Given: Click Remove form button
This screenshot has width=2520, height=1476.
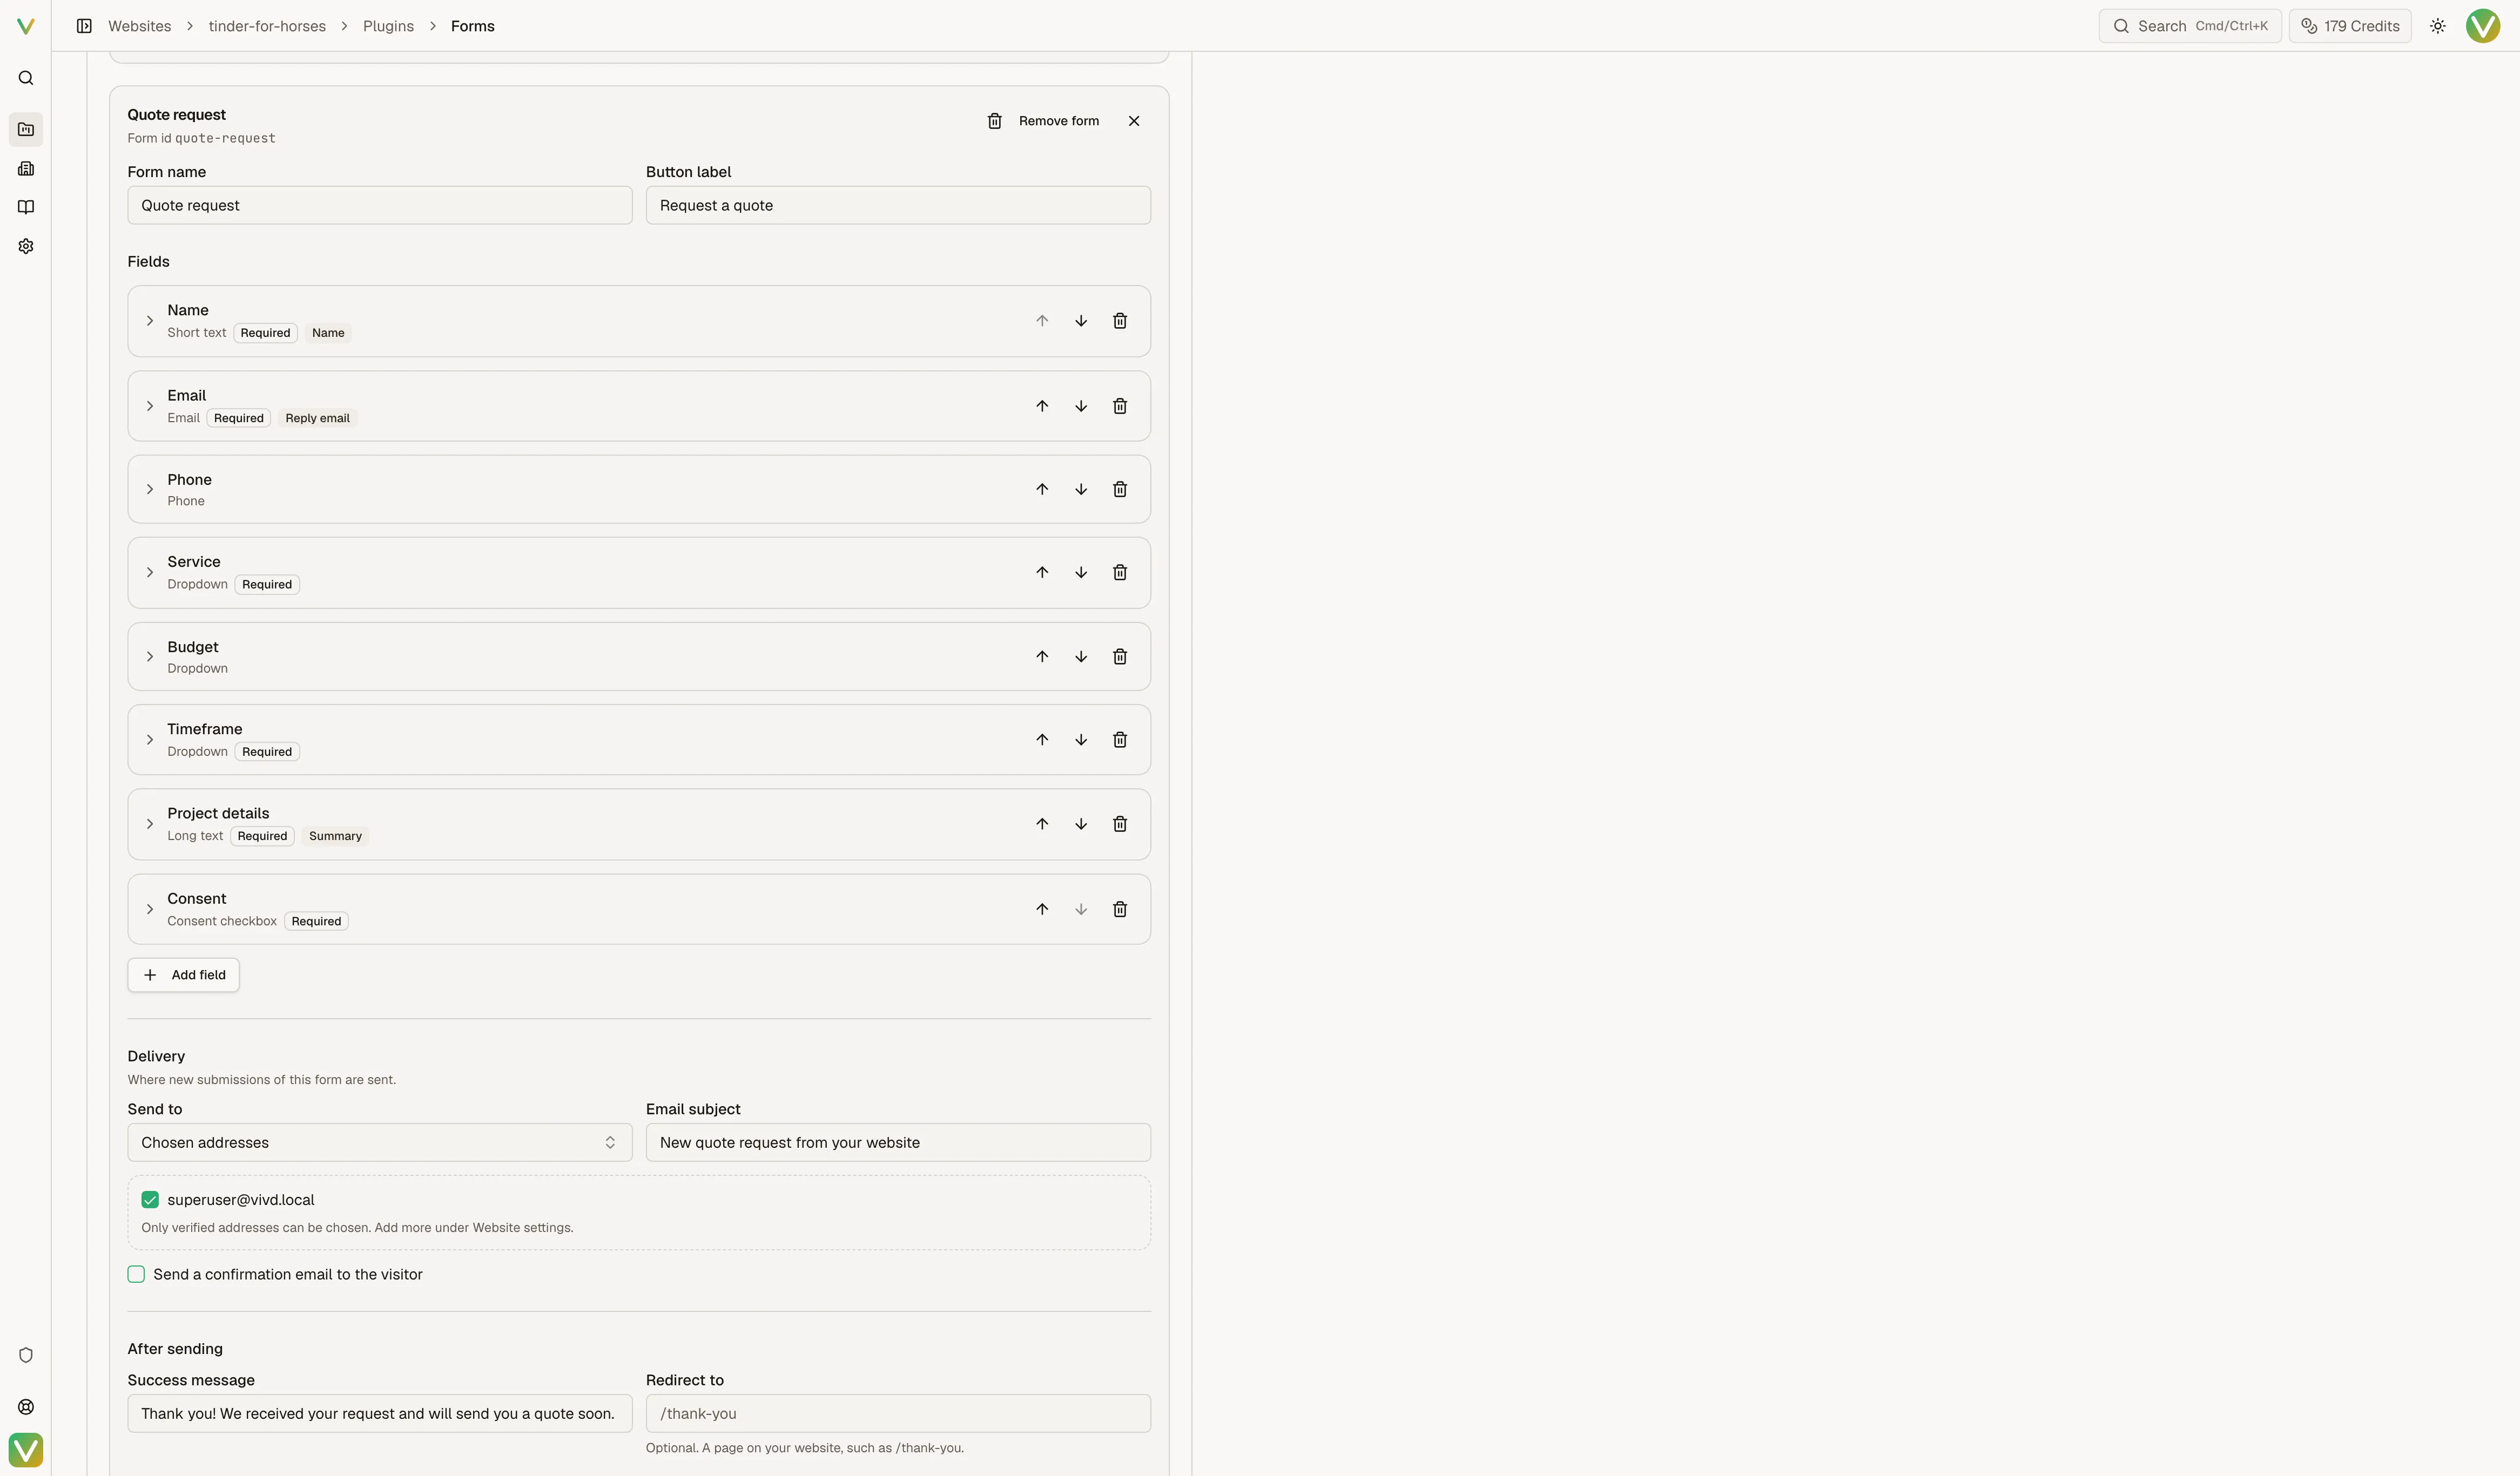Looking at the screenshot, I should 1043,121.
